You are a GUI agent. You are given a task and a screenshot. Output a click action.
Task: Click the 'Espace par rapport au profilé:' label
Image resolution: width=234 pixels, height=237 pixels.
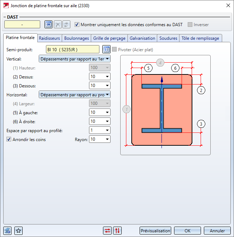point(34,131)
